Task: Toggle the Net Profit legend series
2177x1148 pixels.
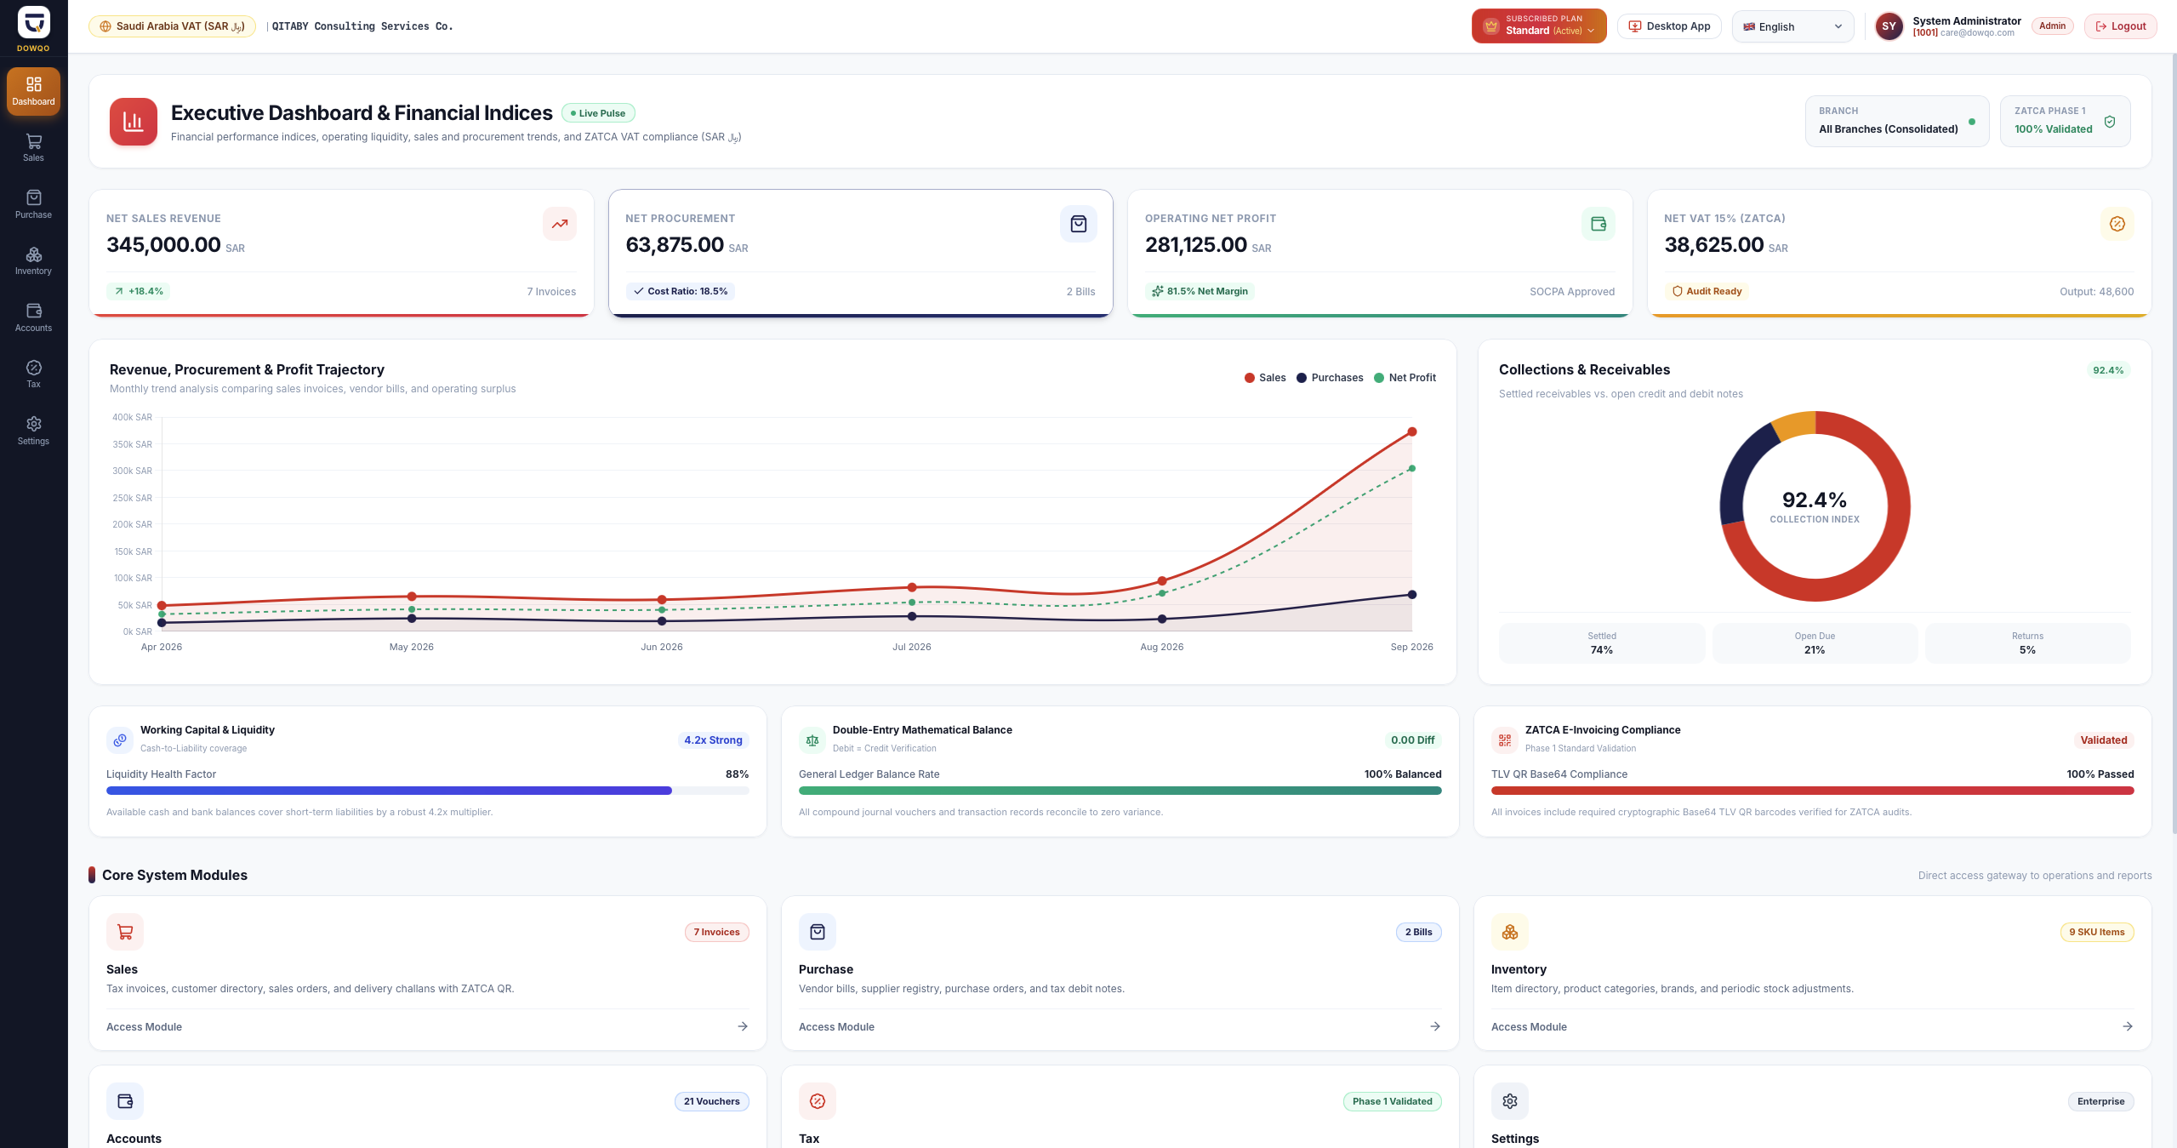Action: click(x=1405, y=378)
